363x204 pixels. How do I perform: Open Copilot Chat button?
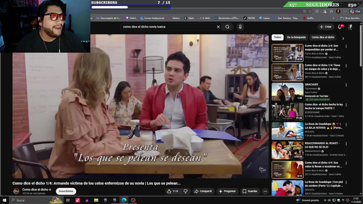point(355,11)
